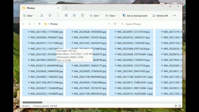Click the Cut scissors icon
Screen dimensions: 199x112
[42, 16]
